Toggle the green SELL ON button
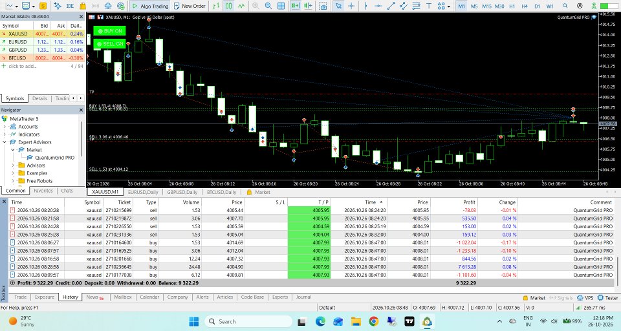Viewport: 621px width, 331px height. (x=109, y=43)
